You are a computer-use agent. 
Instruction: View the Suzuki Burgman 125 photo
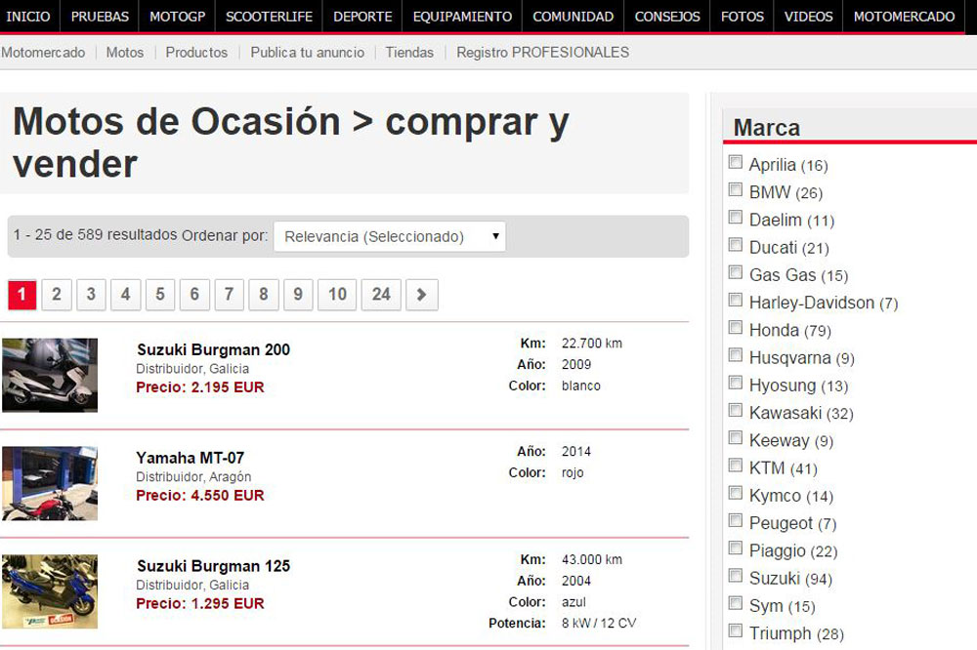(50, 591)
